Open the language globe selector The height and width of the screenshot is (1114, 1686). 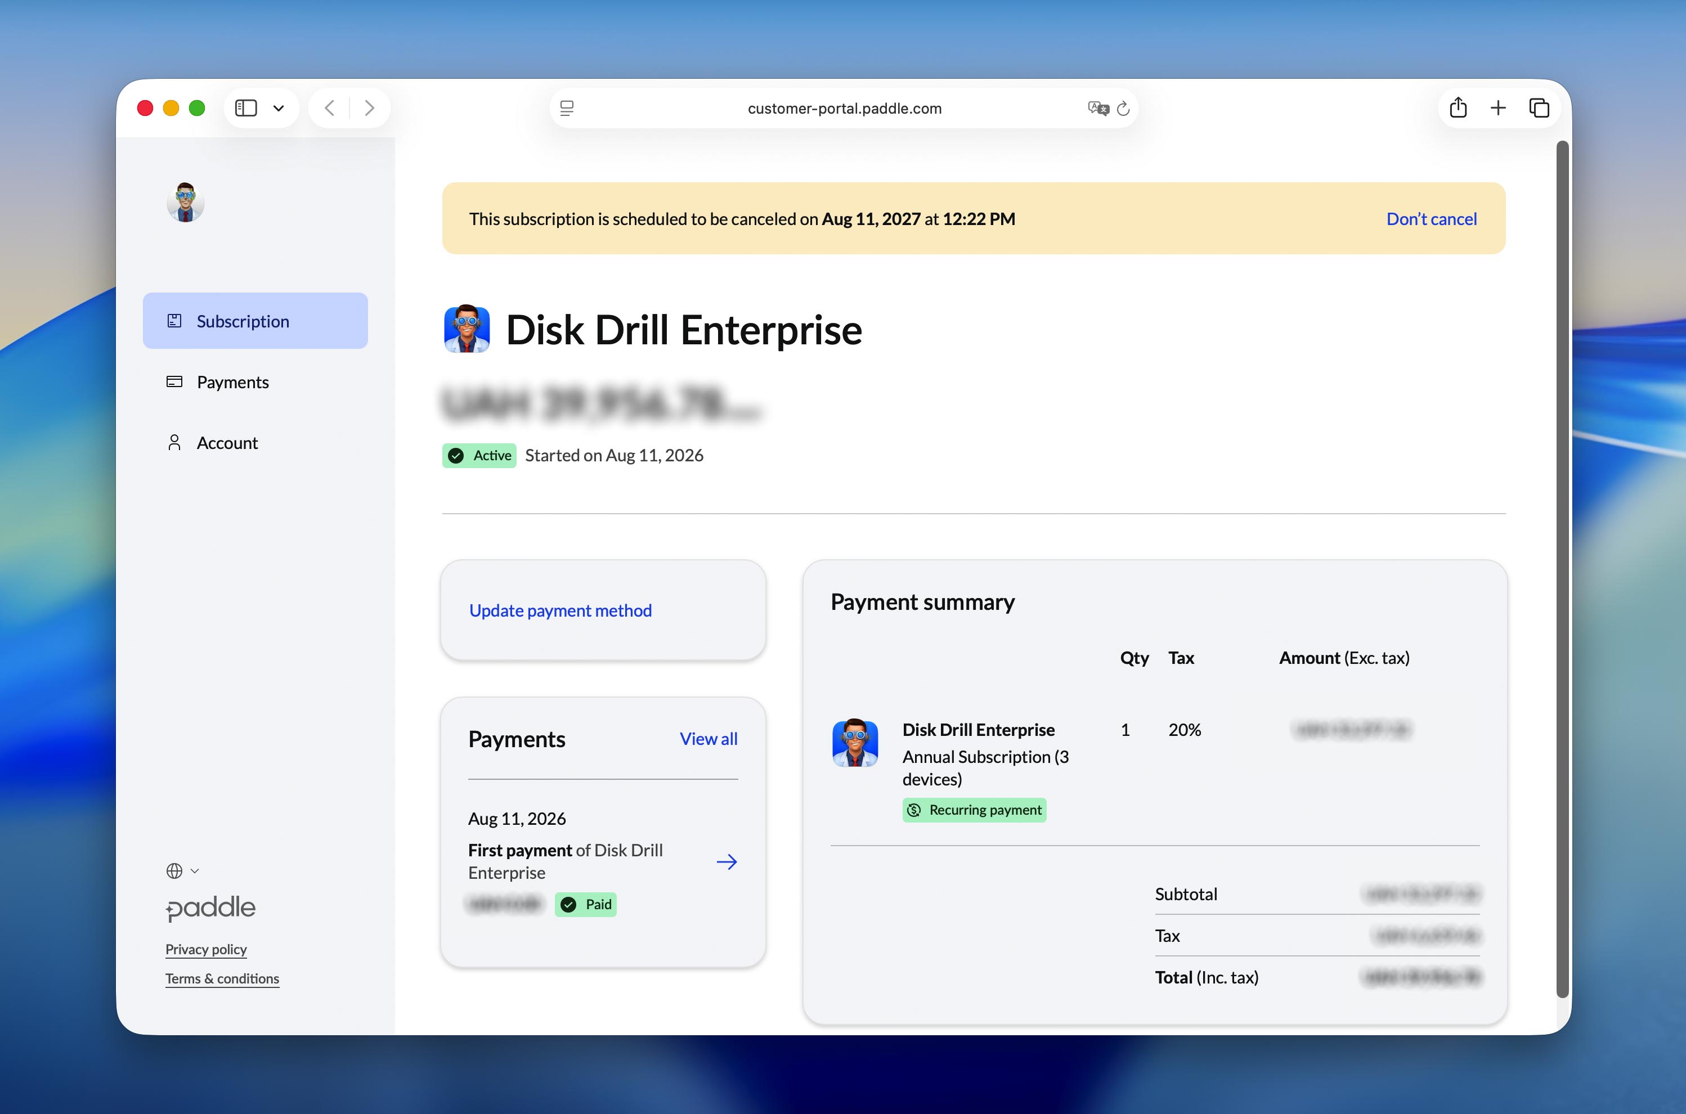tap(182, 871)
